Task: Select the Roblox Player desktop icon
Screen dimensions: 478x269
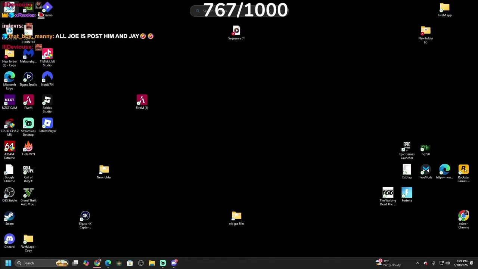Action: point(47,126)
